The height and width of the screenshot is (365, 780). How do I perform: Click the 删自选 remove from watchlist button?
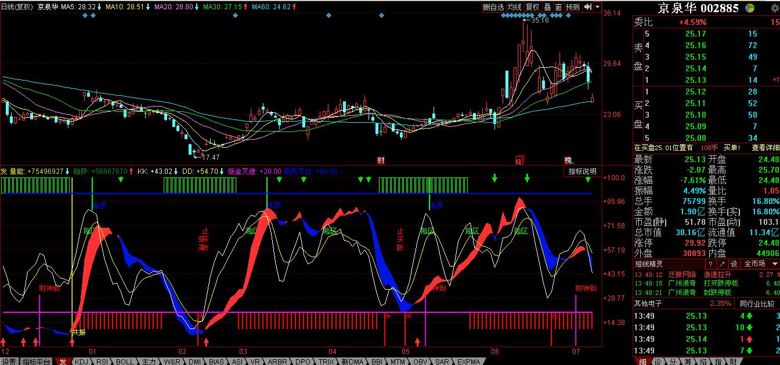point(493,7)
